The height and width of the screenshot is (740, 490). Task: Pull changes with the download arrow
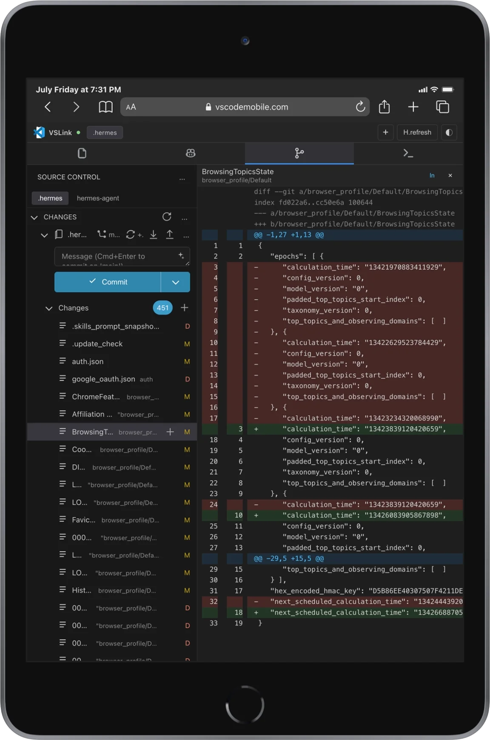point(154,235)
